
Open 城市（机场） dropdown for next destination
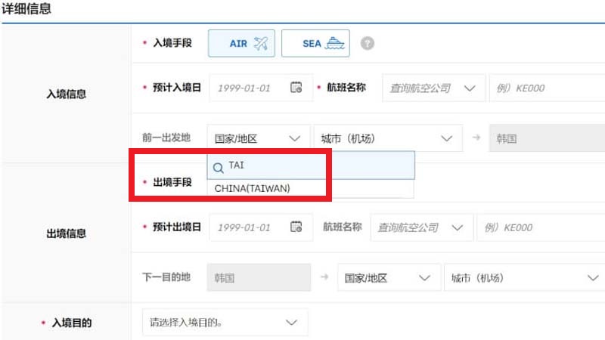coord(523,277)
